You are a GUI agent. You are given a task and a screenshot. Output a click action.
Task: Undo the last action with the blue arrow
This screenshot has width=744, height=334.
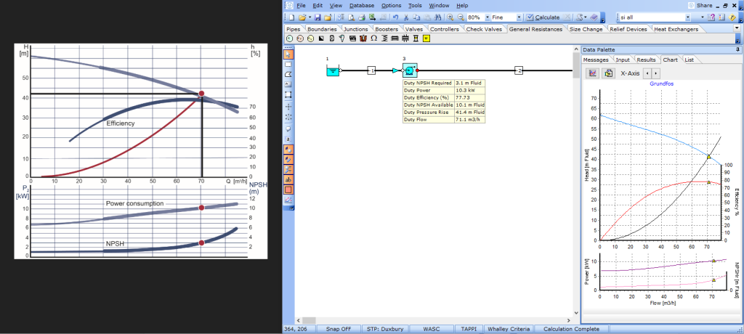click(396, 17)
